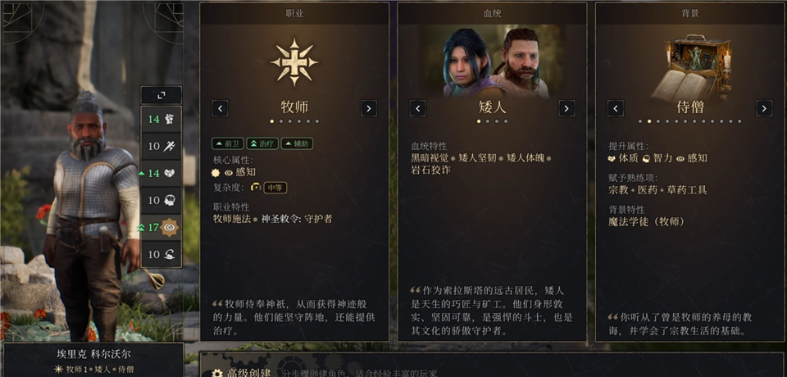This screenshot has width=787, height=377.
Task: Select the Strength fist attribute icon
Action: (170, 119)
